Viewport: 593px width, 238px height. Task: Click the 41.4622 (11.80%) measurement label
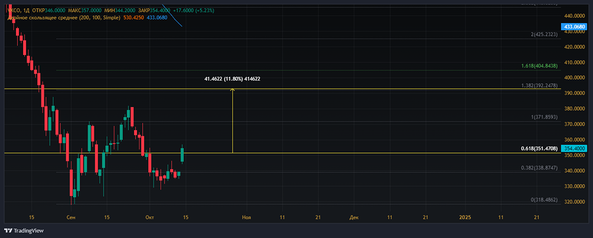click(x=232, y=79)
